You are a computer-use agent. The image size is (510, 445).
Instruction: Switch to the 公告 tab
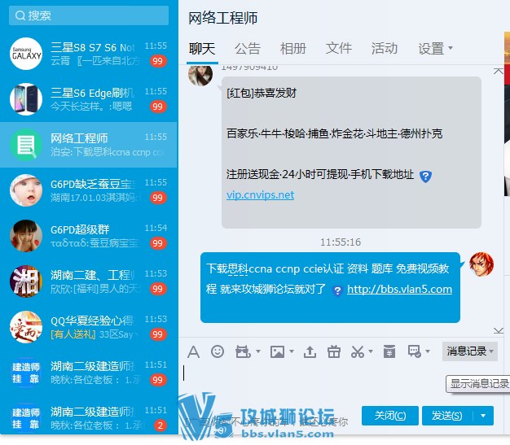(248, 49)
